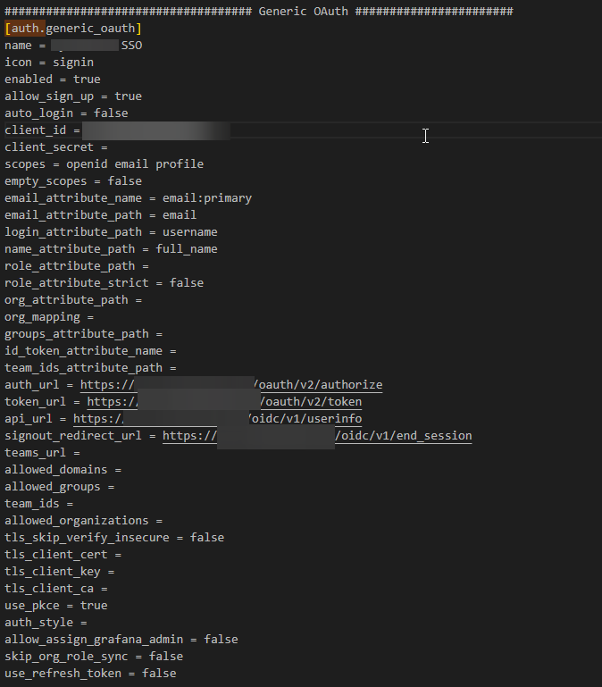Viewport: 602px width, 687px height.
Task: Place cursor at end of role_attribute_path line
Action: pos(151,266)
